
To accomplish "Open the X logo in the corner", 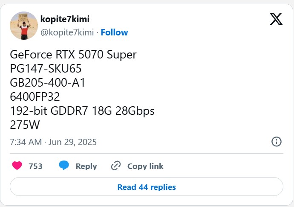I will (276, 19).
